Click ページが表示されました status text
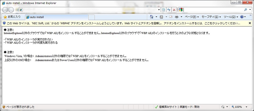This screenshot has height=111, width=254. (20, 107)
